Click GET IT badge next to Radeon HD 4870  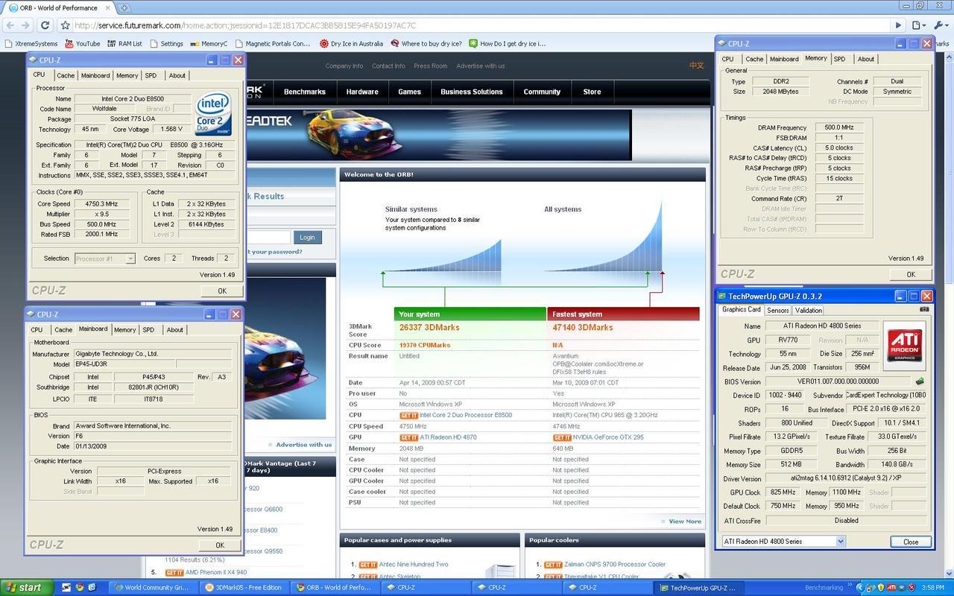pyautogui.click(x=408, y=437)
